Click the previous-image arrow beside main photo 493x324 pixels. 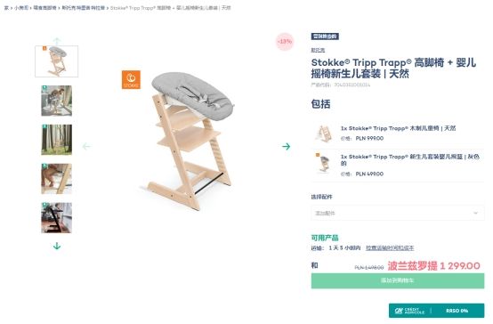pos(86,146)
